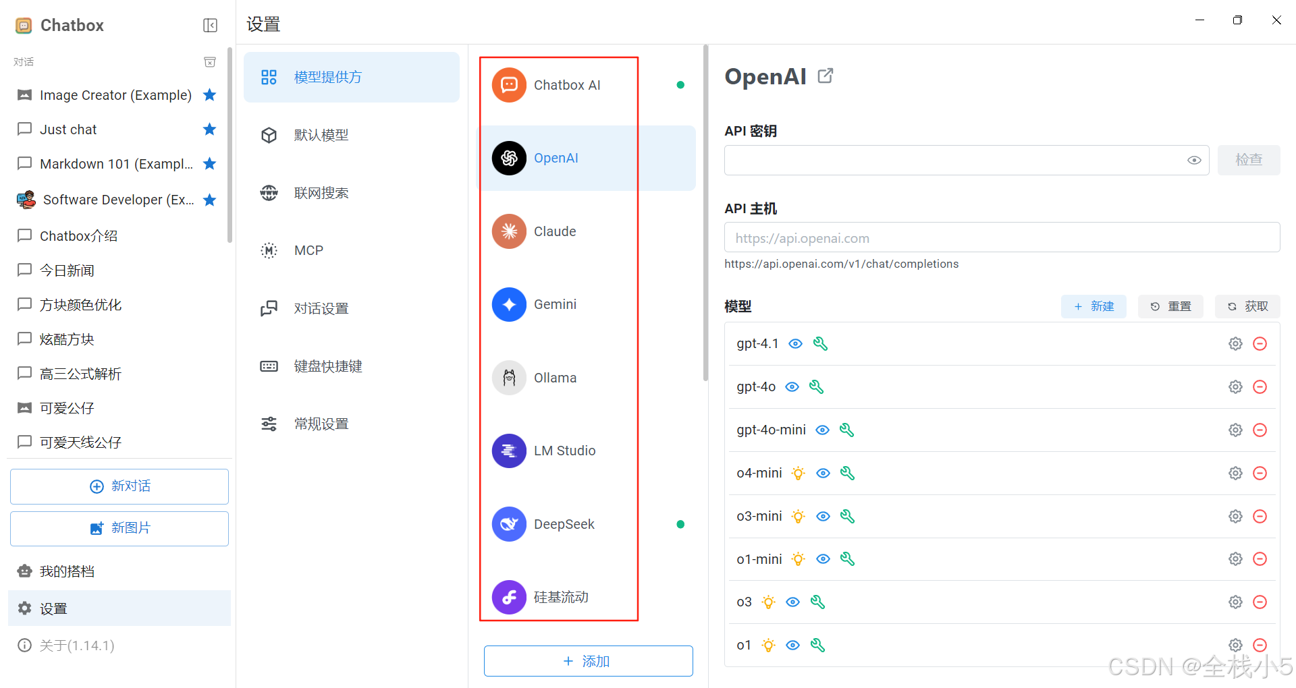The image size is (1296, 688).
Task: Choose the Chatbox AI provider icon
Action: tap(509, 85)
